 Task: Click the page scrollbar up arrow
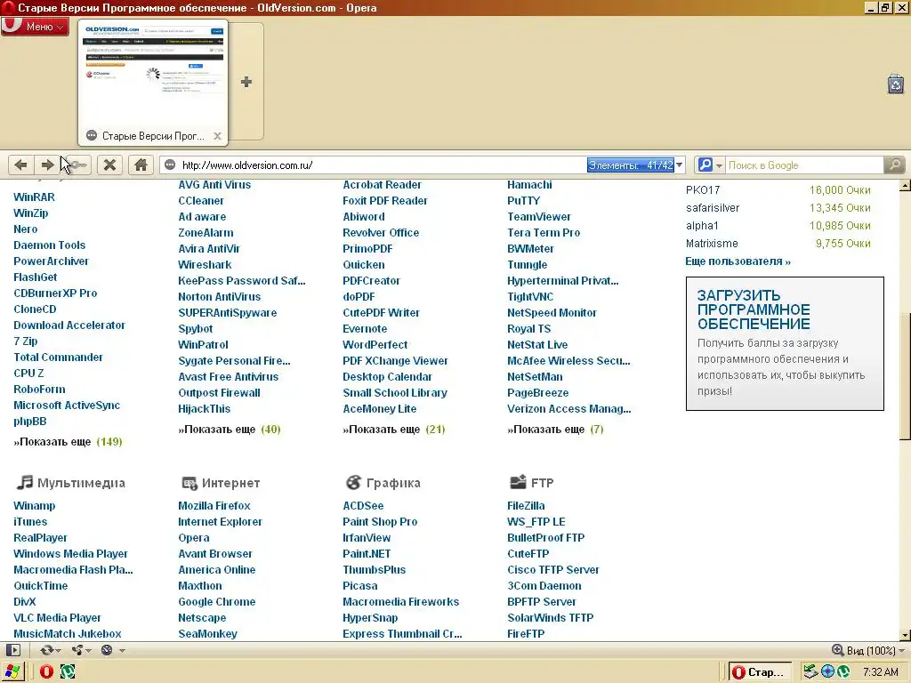point(905,186)
